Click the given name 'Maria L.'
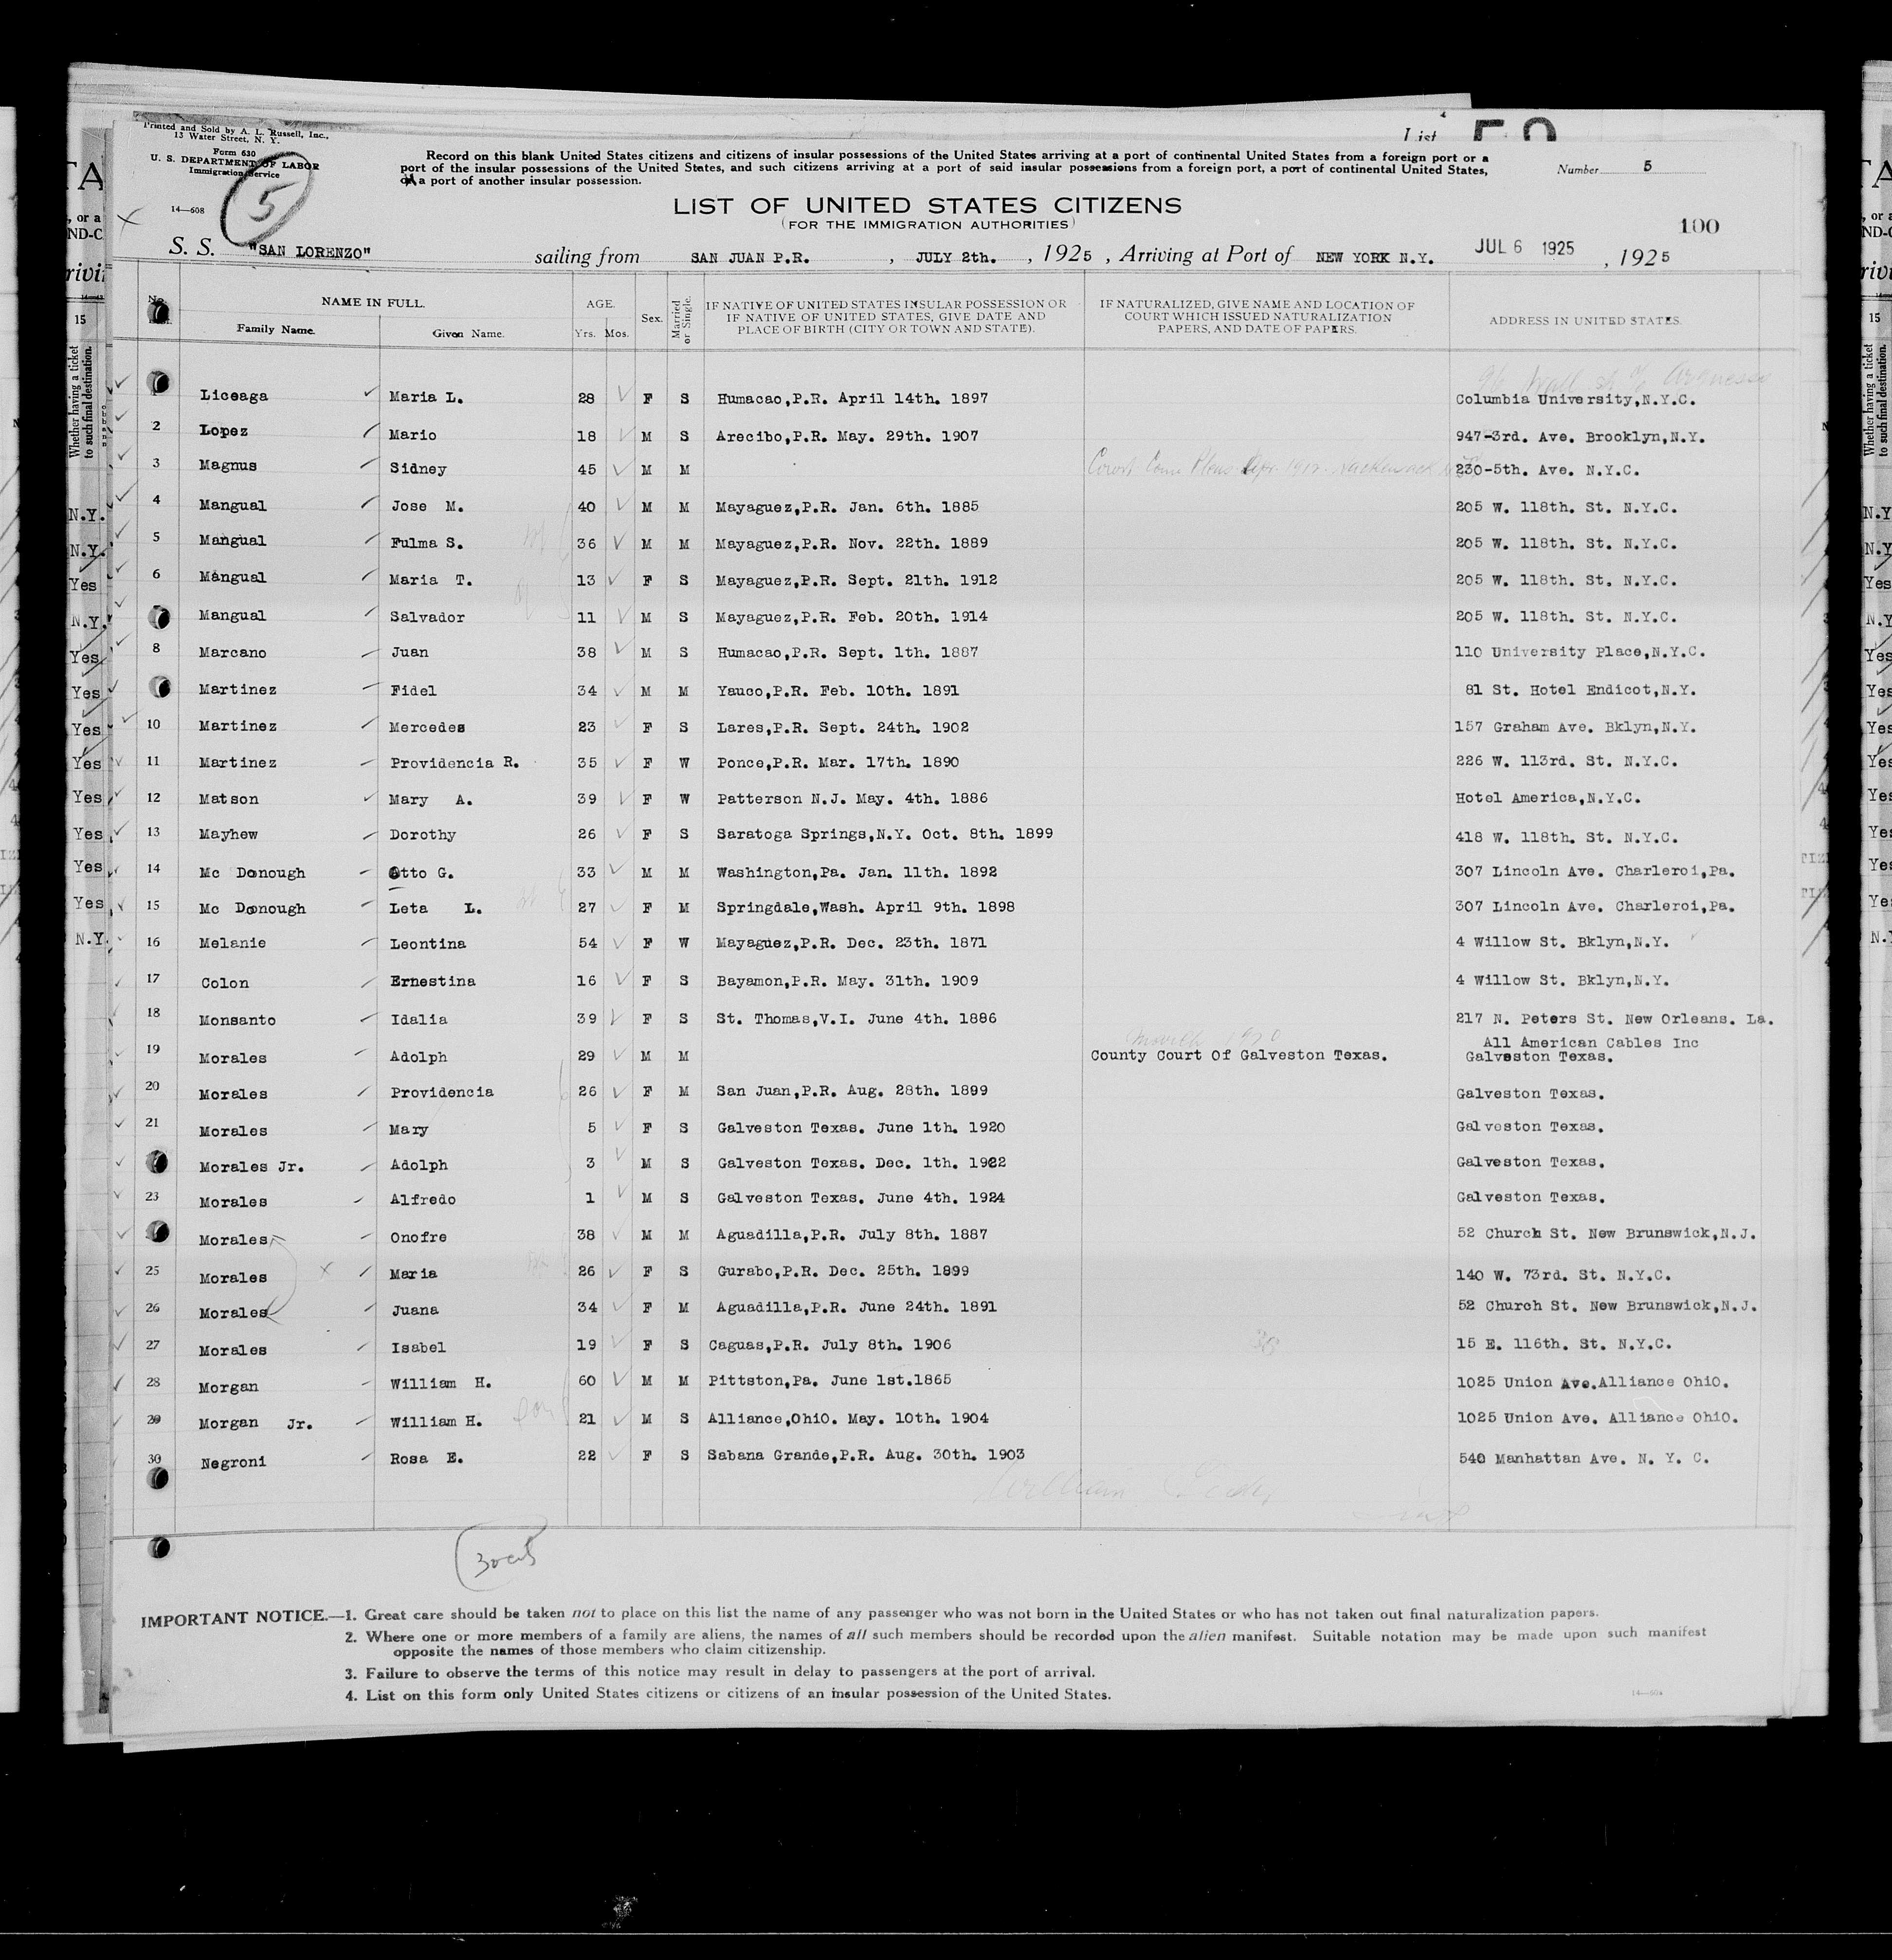 point(426,397)
